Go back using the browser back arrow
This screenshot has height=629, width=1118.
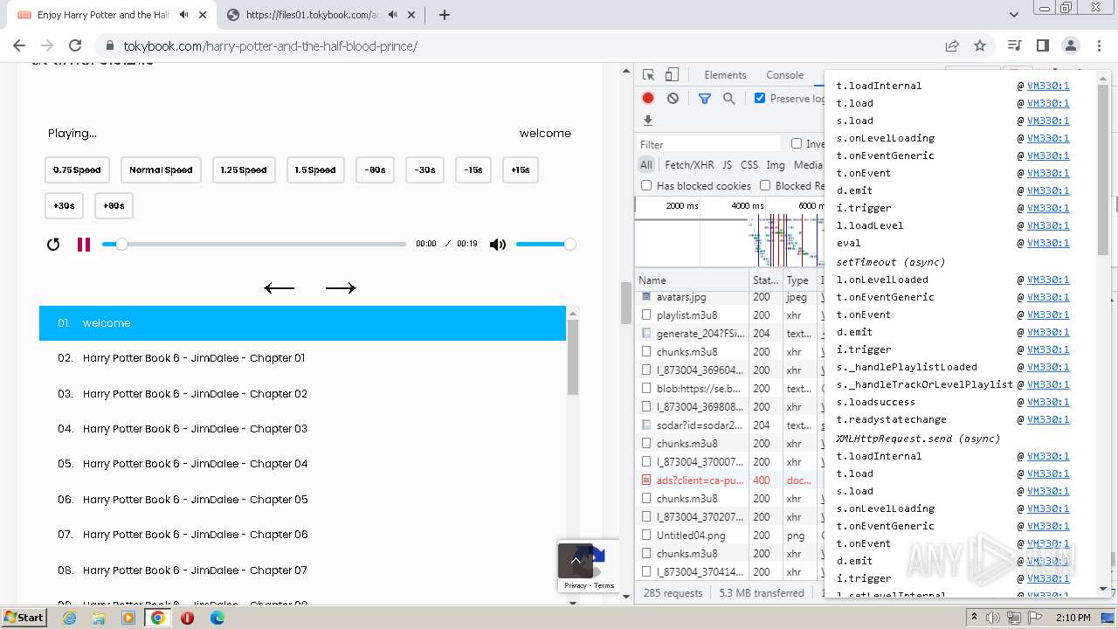point(19,45)
